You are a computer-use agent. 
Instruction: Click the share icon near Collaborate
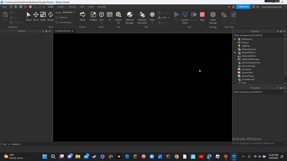[257, 7]
